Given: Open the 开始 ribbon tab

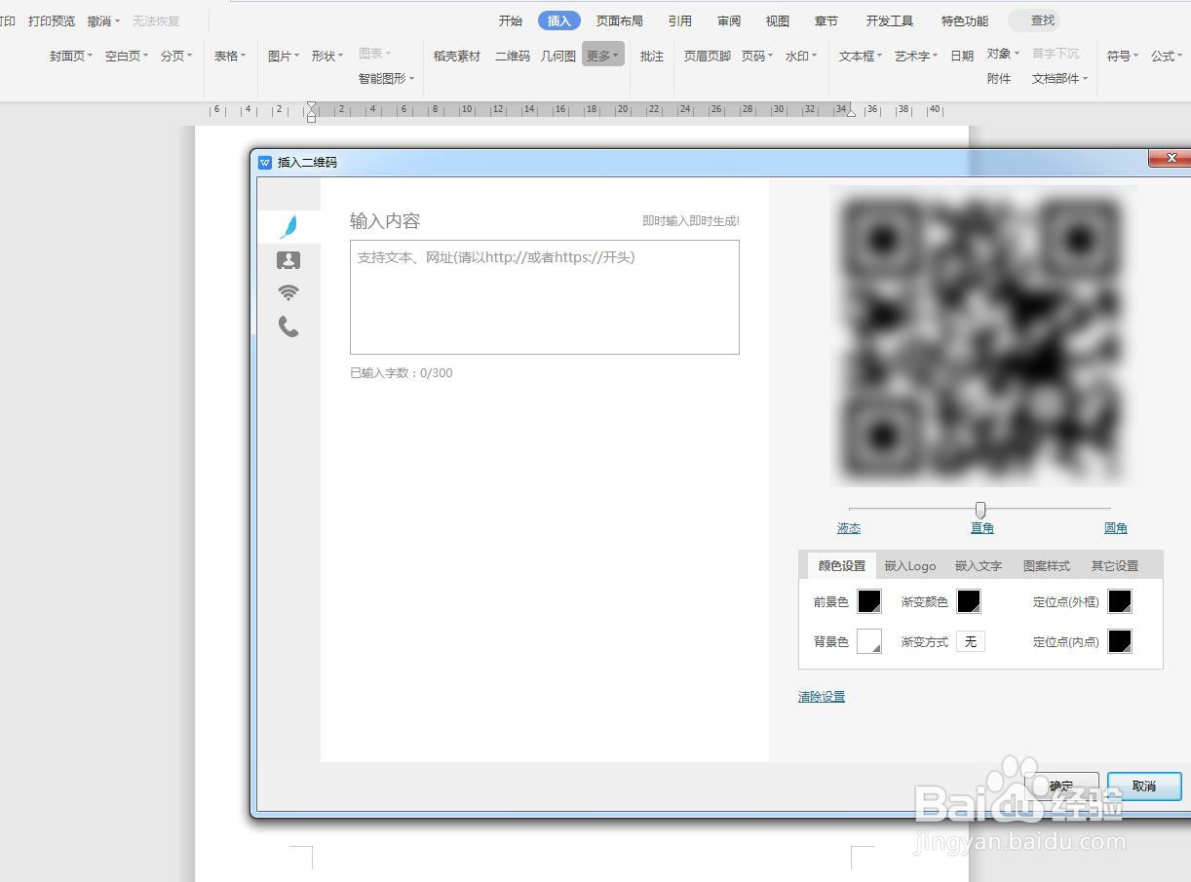Looking at the screenshot, I should pyautogui.click(x=511, y=20).
